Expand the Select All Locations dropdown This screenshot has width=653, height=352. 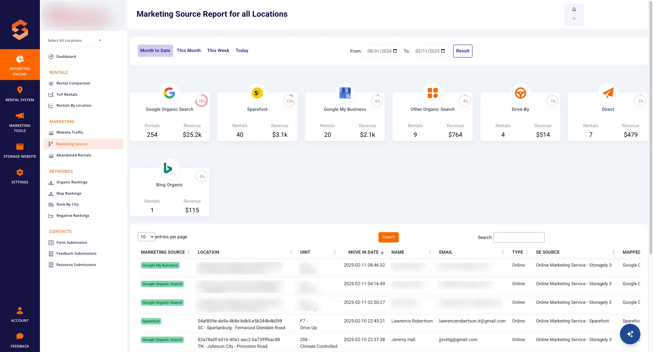tap(74, 40)
